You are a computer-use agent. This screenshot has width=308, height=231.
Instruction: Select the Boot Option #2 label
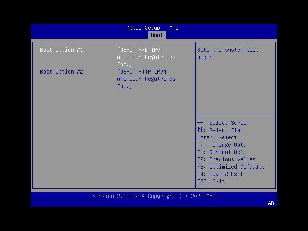point(62,72)
